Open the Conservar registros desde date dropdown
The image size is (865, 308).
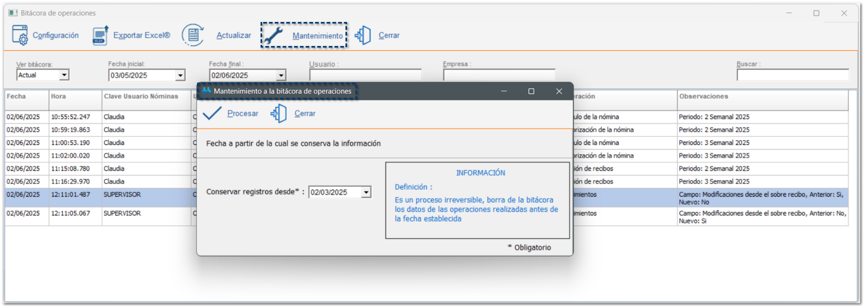pyautogui.click(x=366, y=192)
